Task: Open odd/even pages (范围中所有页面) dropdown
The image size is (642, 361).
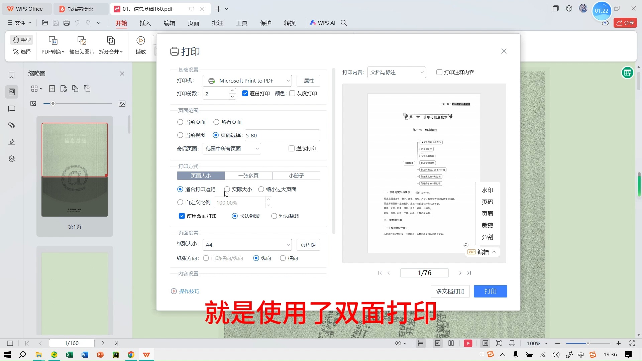Action: coord(232,148)
